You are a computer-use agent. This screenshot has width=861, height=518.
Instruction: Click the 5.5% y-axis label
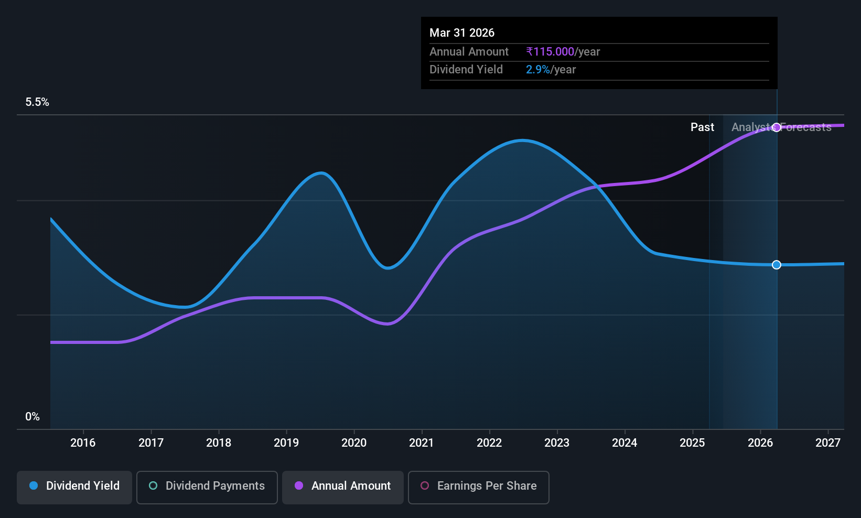37,102
